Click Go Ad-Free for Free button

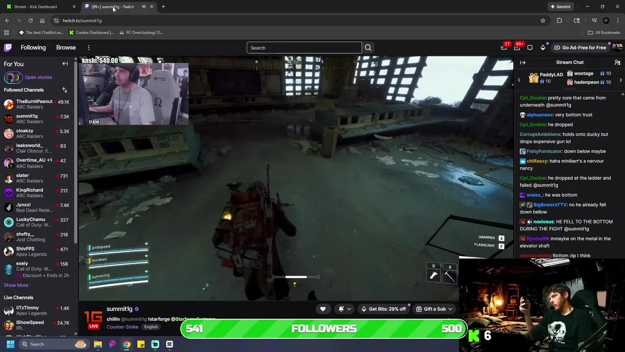[580, 47]
